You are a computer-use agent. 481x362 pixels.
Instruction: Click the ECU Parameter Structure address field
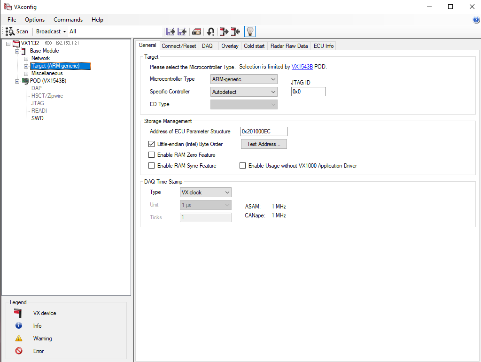pos(264,131)
